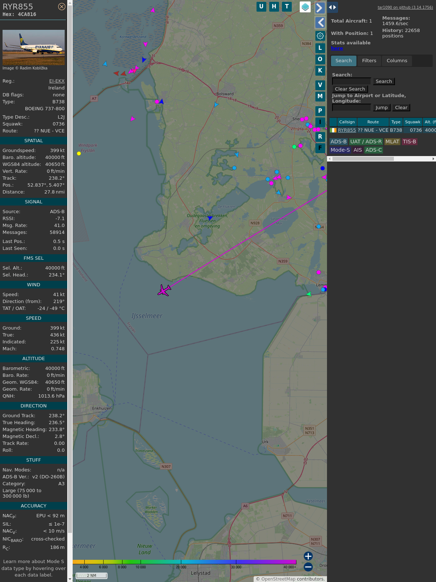The image size is (436, 582).
Task: Expand sidebar with right chevron button
Action: [x=320, y=8]
